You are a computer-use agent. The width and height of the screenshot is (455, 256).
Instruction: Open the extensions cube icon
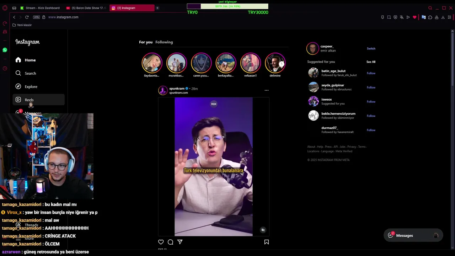(430, 17)
